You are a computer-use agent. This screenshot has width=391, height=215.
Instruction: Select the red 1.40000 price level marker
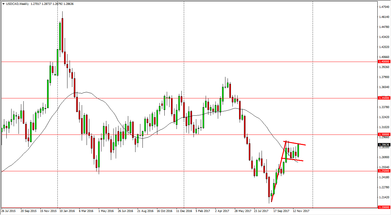point(382,61)
